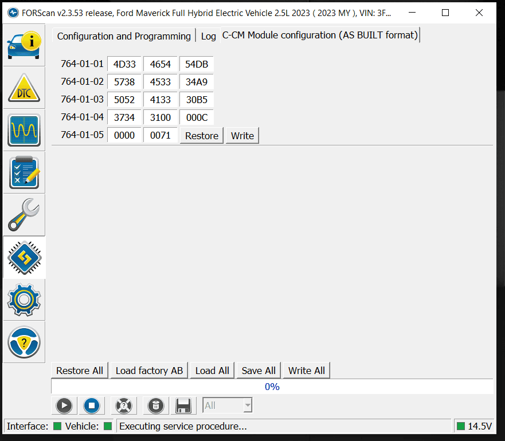This screenshot has height=441, width=505.
Task: Edit the 3734 field in 764-01-04
Action: [x=124, y=117]
